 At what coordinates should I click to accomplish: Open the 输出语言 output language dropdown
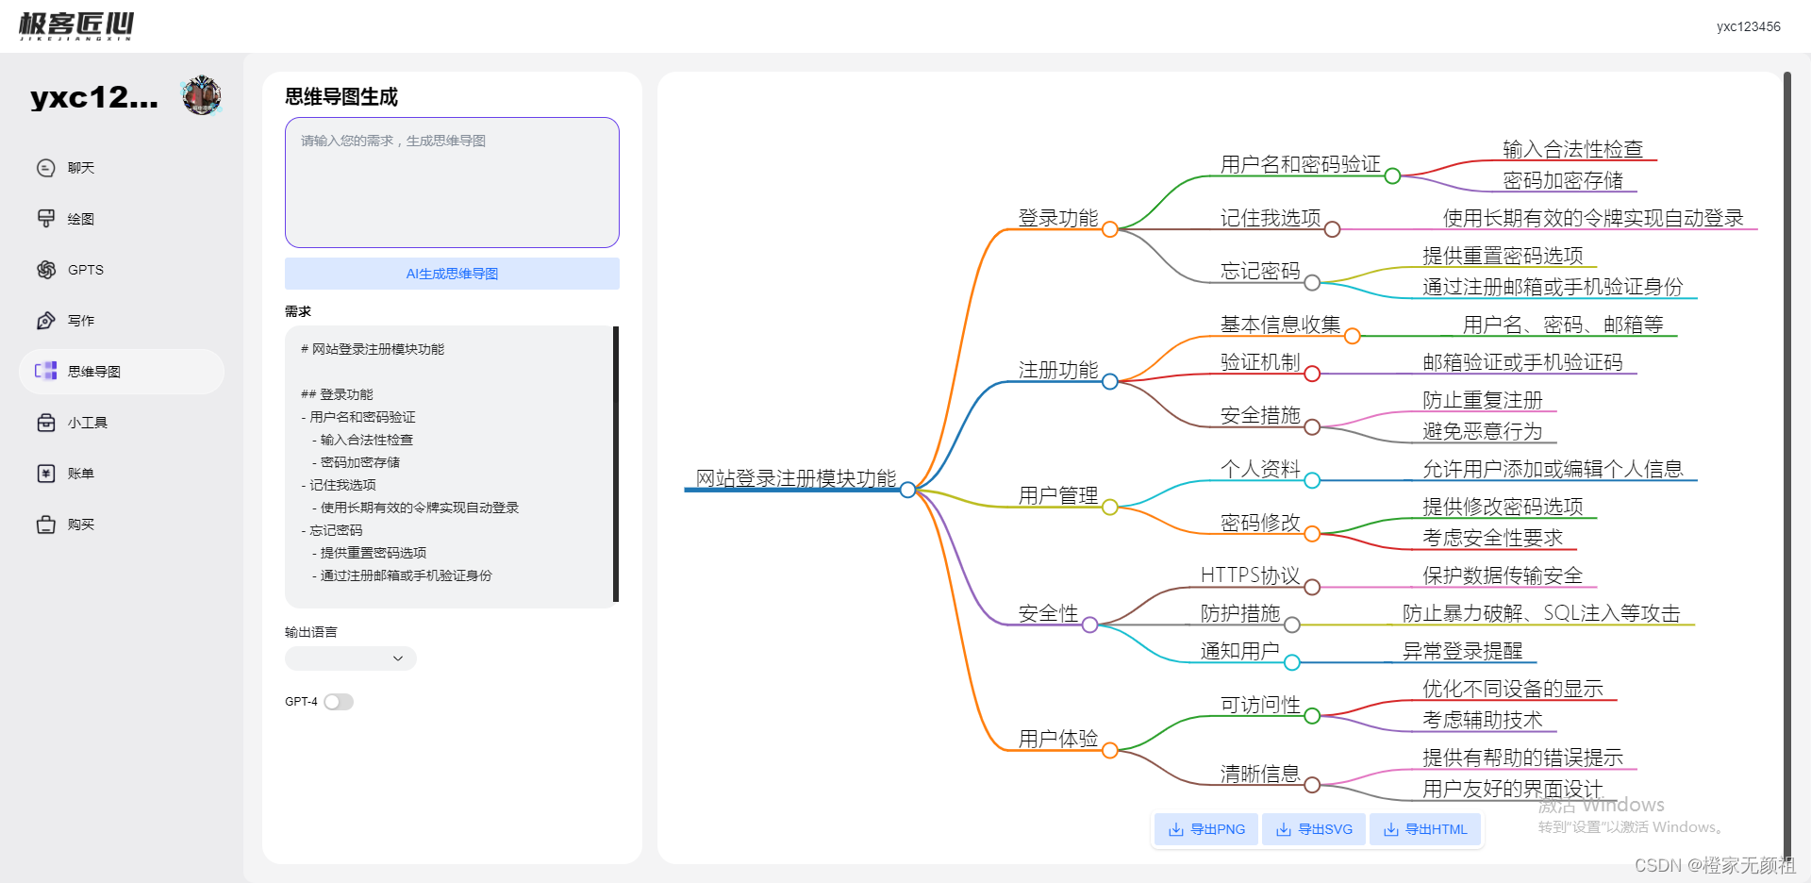tap(350, 658)
